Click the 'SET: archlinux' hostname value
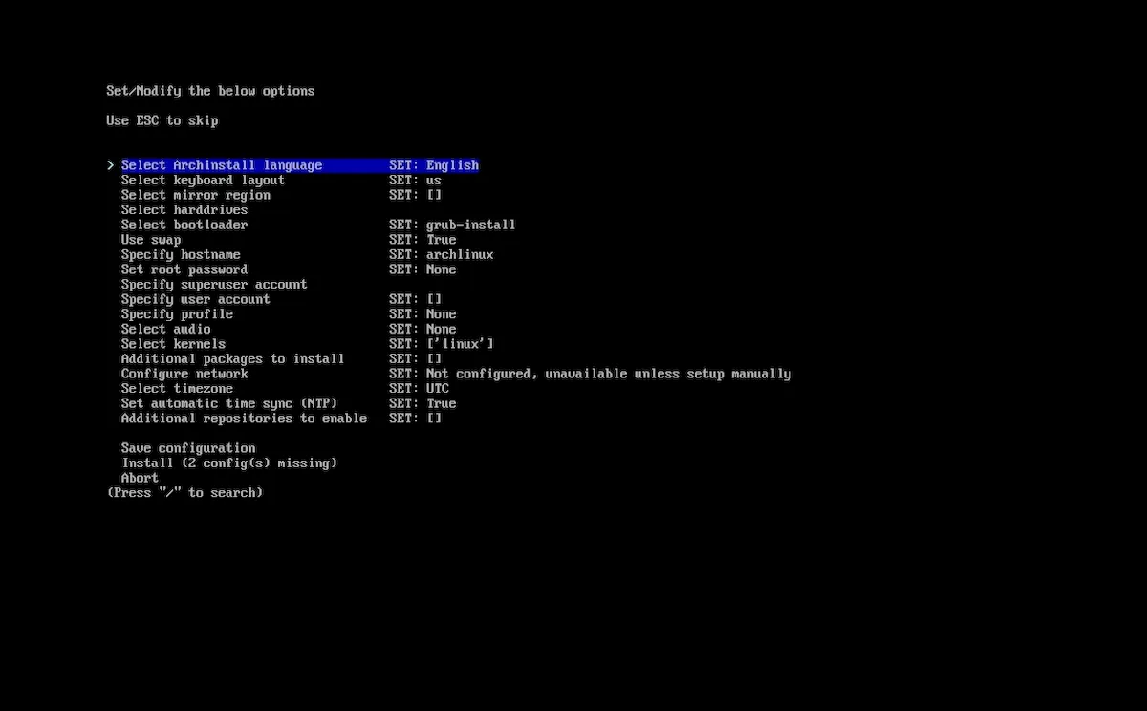The width and height of the screenshot is (1147, 711). pos(442,254)
